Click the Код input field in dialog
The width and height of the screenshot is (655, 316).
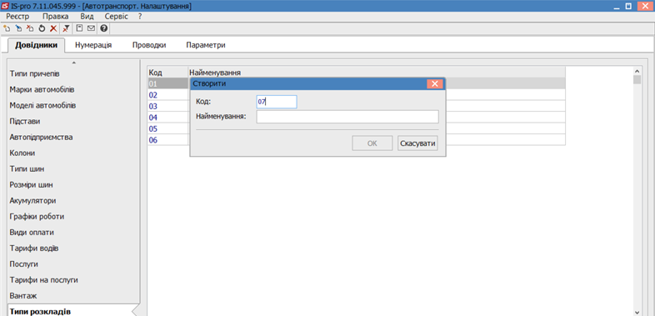click(x=277, y=102)
